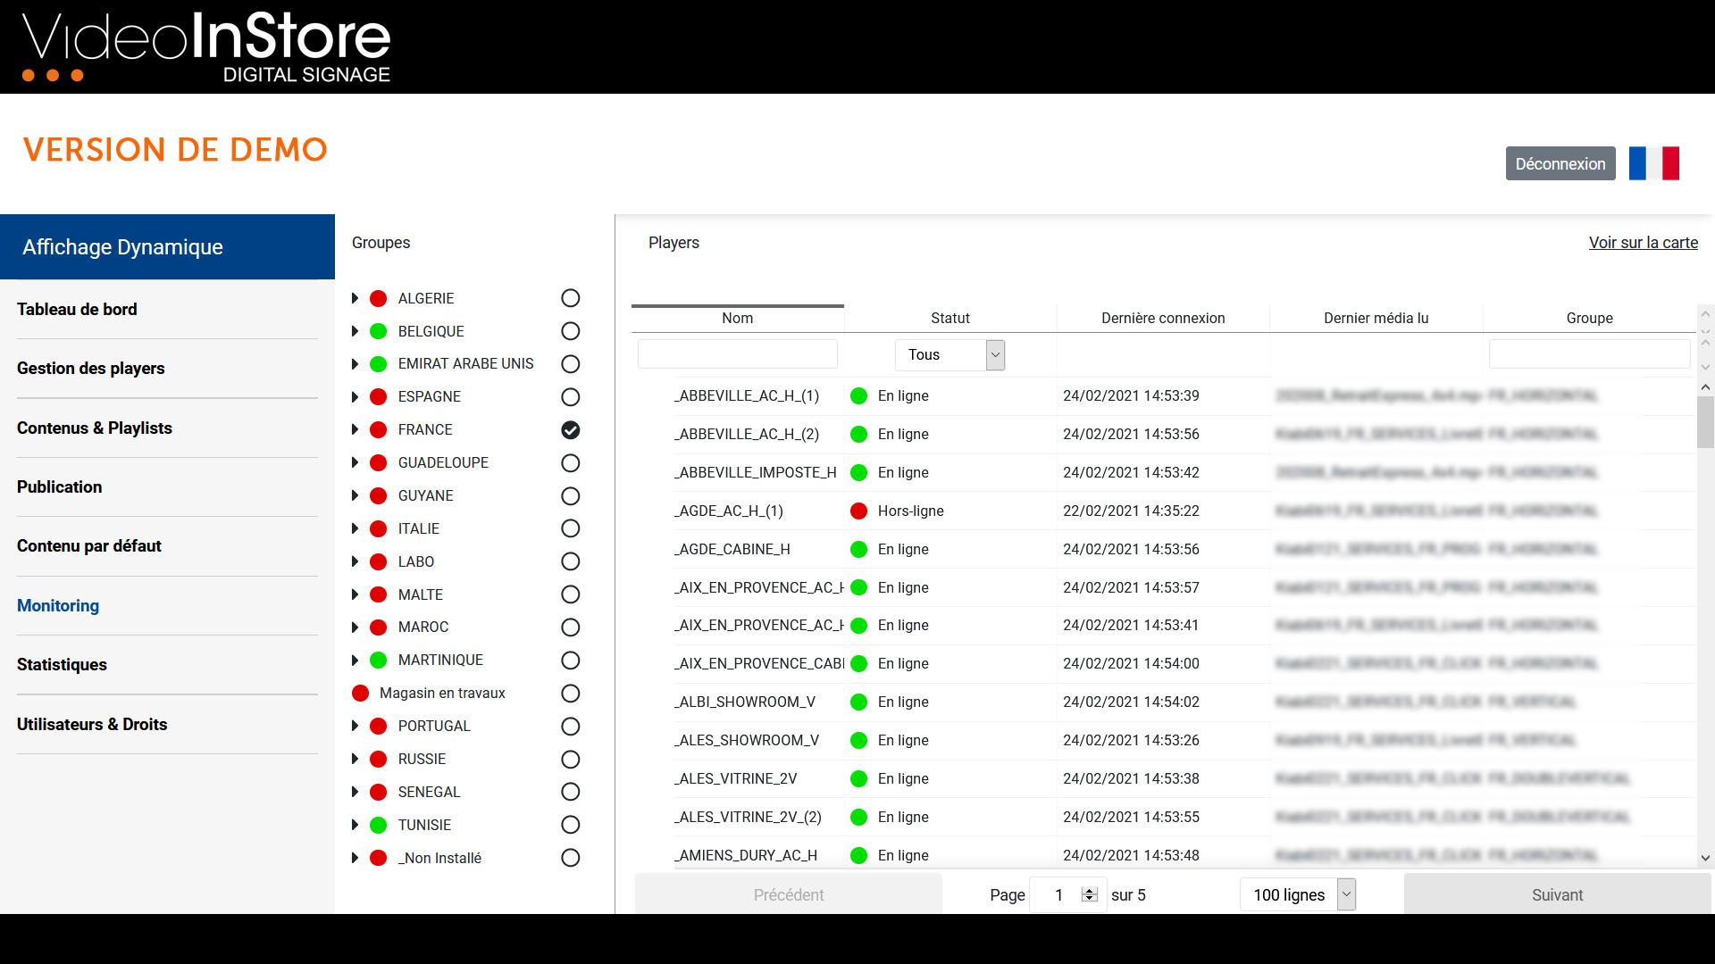This screenshot has height=964, width=1715.
Task: Click green online dot for _ALBI_SHOWROOM_V
Action: 858,702
